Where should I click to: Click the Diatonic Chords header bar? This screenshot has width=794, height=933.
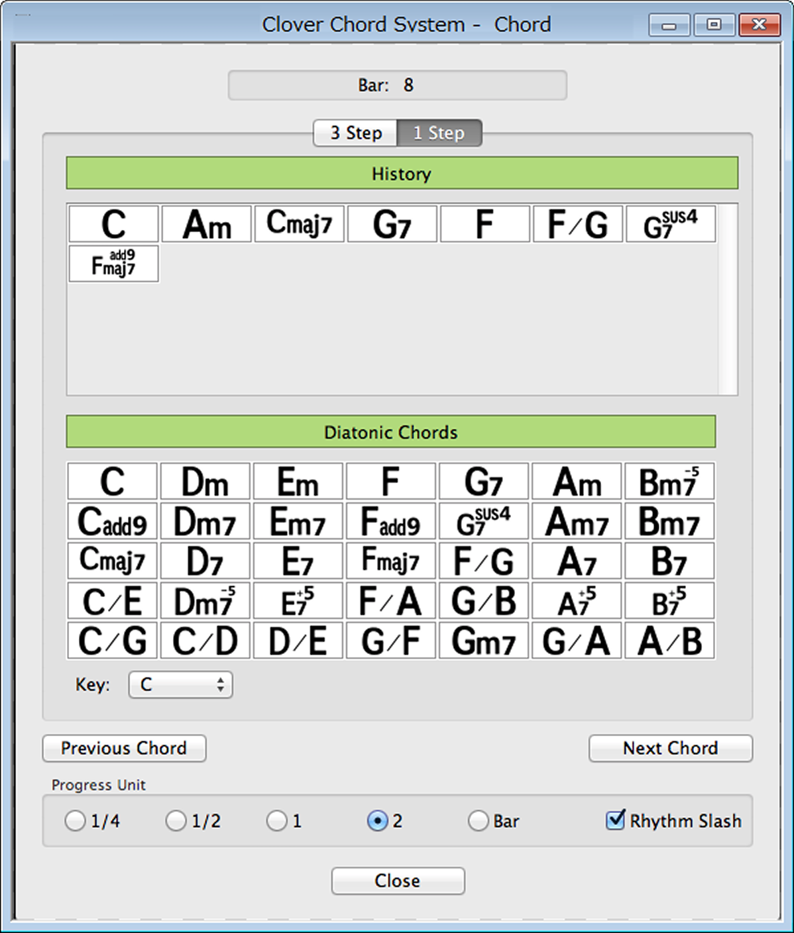390,432
